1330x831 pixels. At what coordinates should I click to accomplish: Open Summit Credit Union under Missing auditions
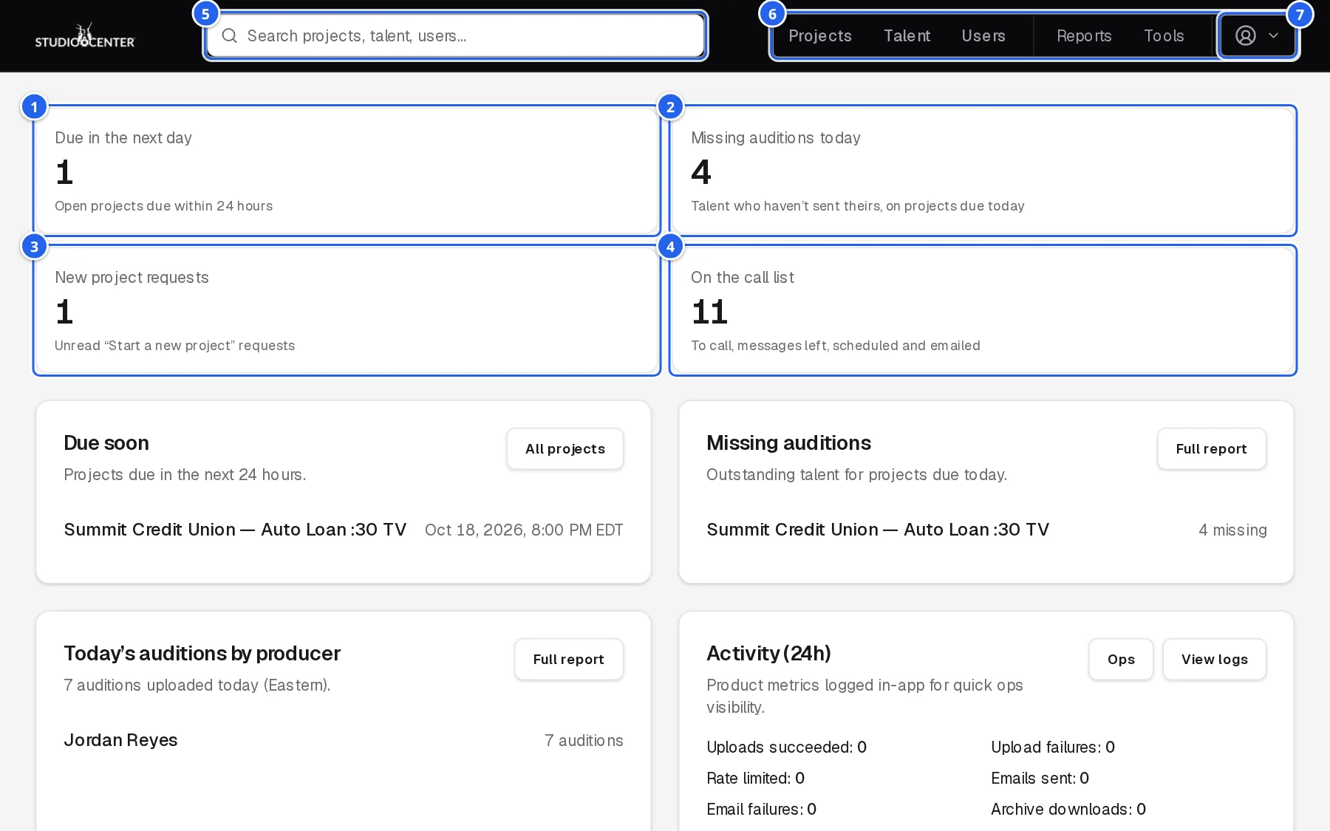pyautogui.click(x=878, y=530)
